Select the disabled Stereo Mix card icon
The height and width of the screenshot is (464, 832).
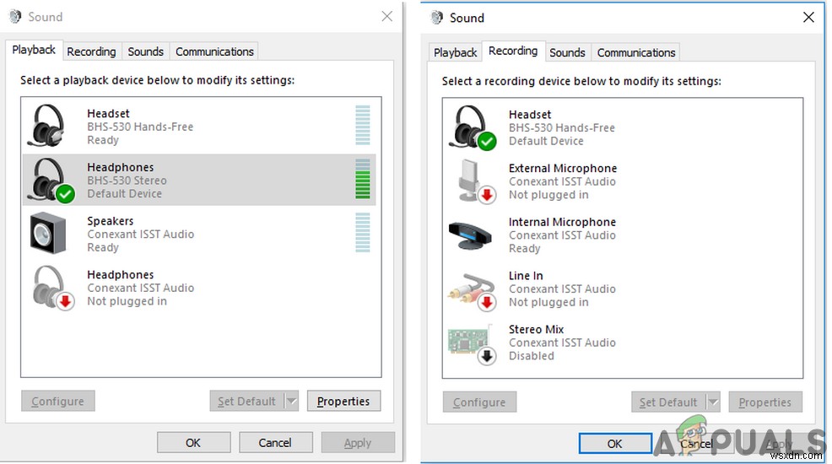click(471, 344)
